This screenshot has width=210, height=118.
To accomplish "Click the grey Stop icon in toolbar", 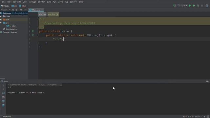I will 202,6.
